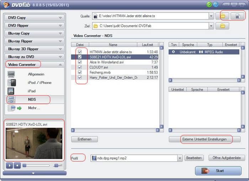The height and width of the screenshot is (181, 249).
Task: Toggle the CLOUDY.avi checkbox
Action: (80, 67)
